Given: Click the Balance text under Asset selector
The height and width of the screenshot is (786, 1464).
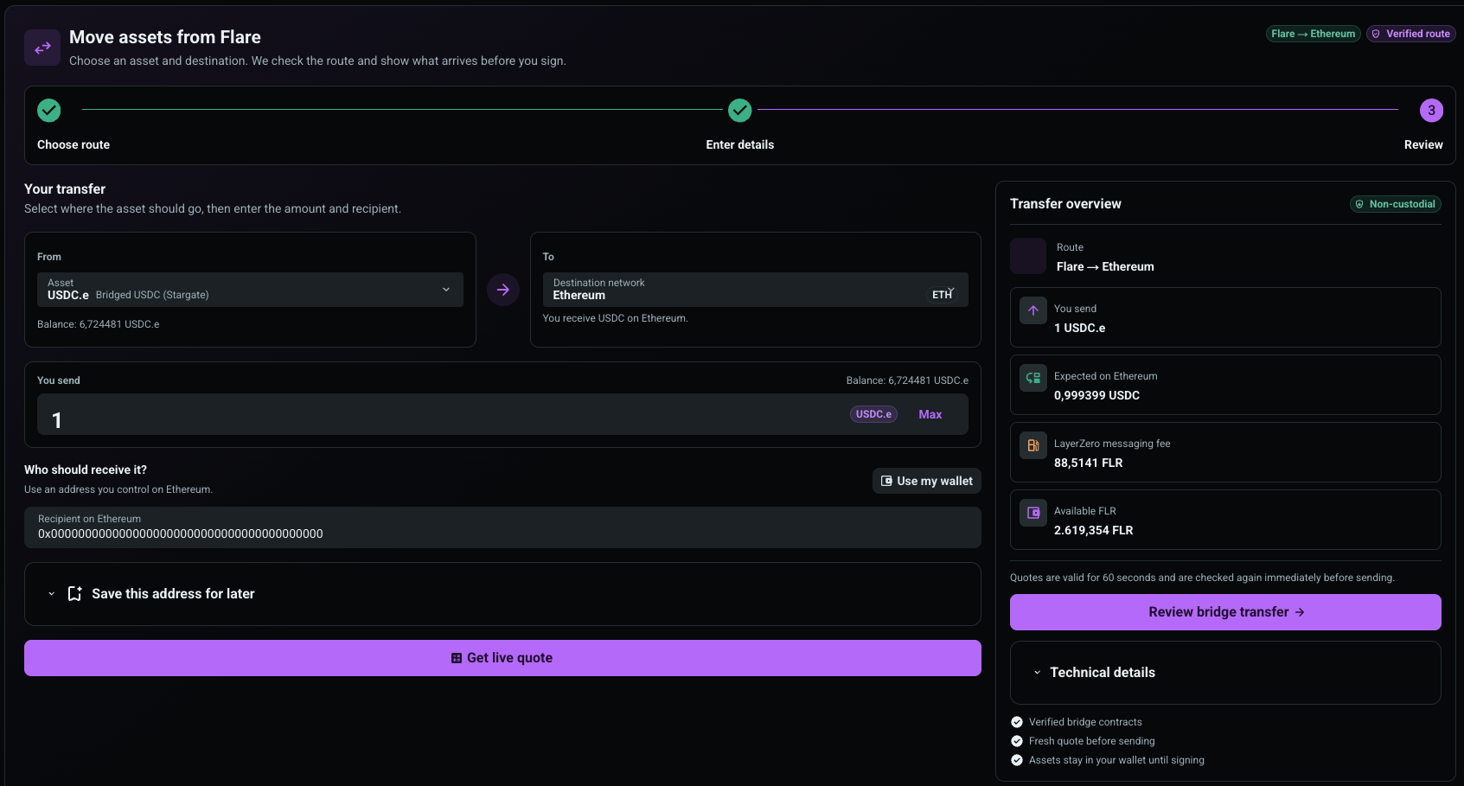Looking at the screenshot, I should 98,324.
